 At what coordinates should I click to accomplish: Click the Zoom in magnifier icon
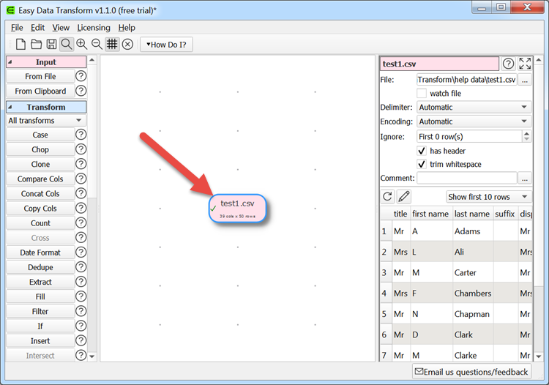point(82,45)
